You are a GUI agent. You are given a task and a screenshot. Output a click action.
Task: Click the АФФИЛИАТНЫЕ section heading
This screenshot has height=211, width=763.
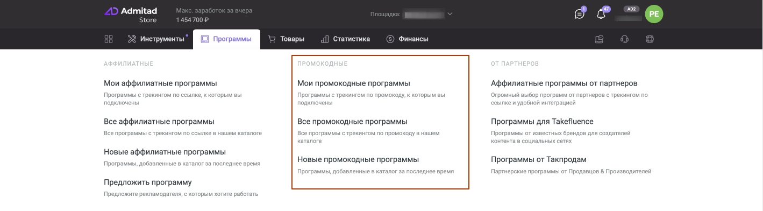(129, 64)
